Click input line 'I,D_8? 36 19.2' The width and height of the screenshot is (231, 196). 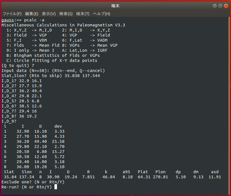coord(19,116)
